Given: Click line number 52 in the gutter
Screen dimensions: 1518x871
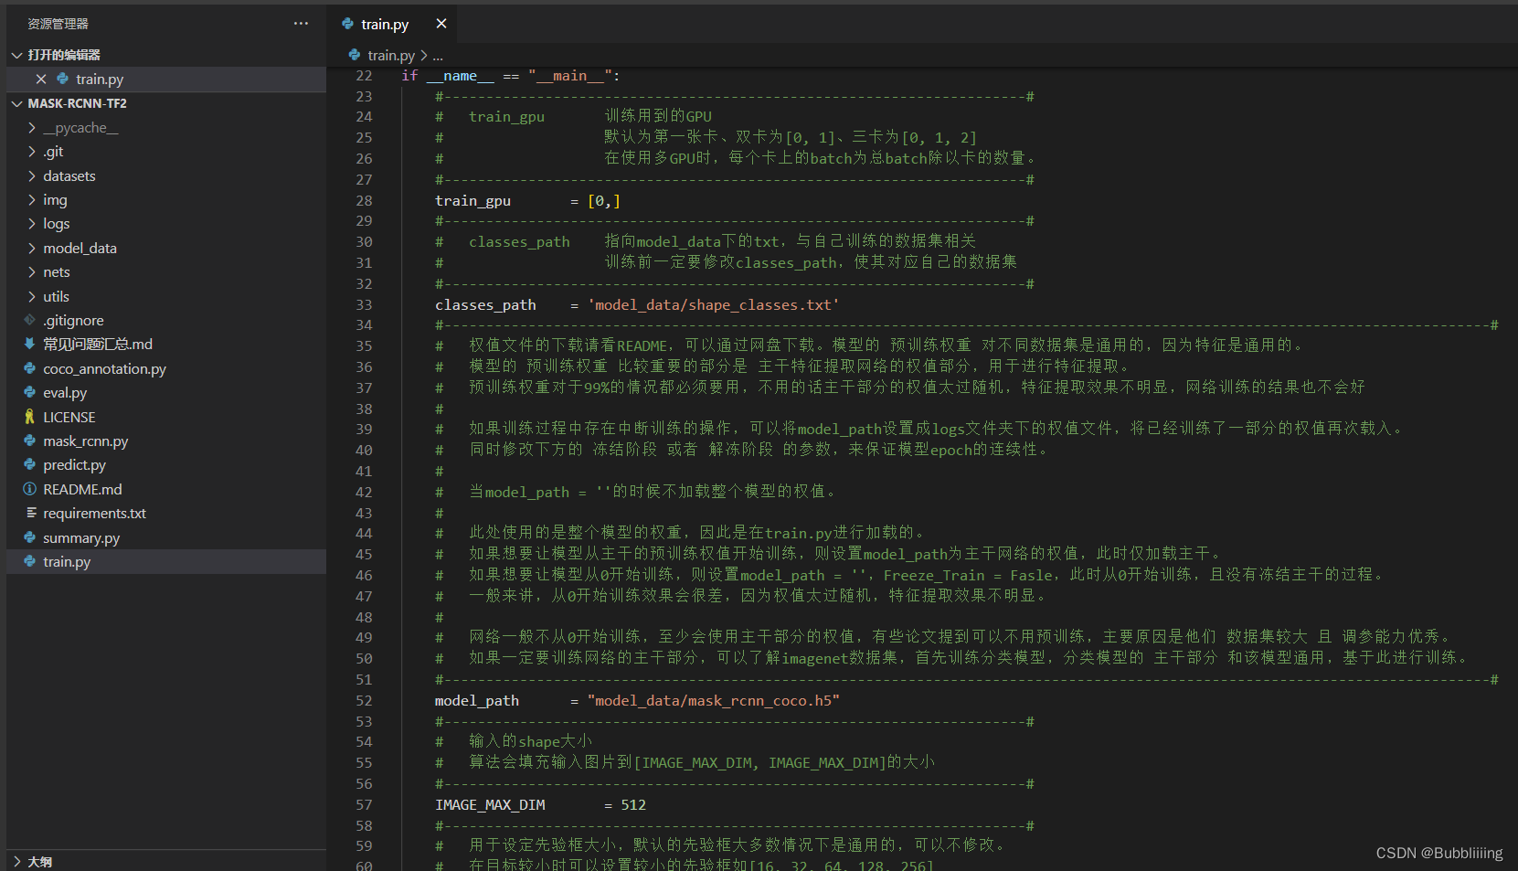Looking at the screenshot, I should [364, 701].
